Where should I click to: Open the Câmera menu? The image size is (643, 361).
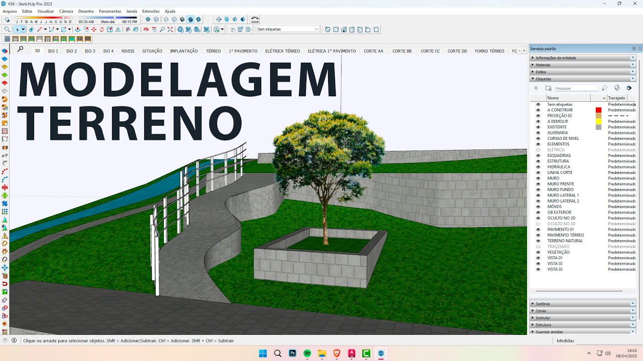(66, 11)
